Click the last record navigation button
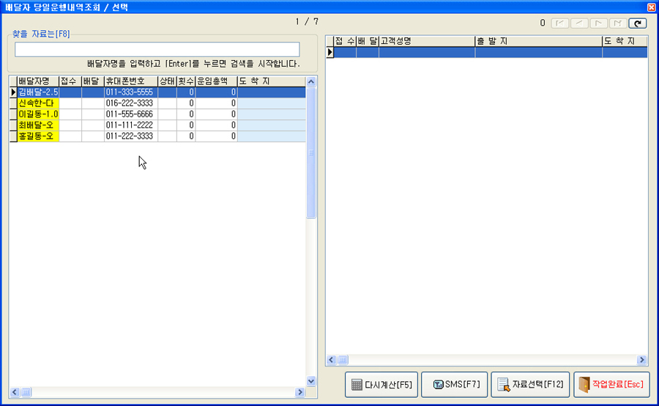Screen dimensions: 659x406 [x=618, y=23]
